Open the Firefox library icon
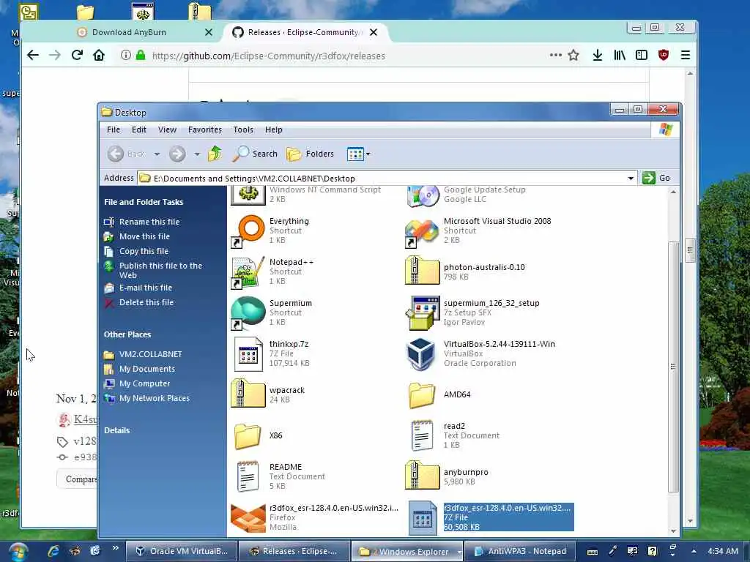The image size is (750, 562). (x=620, y=56)
